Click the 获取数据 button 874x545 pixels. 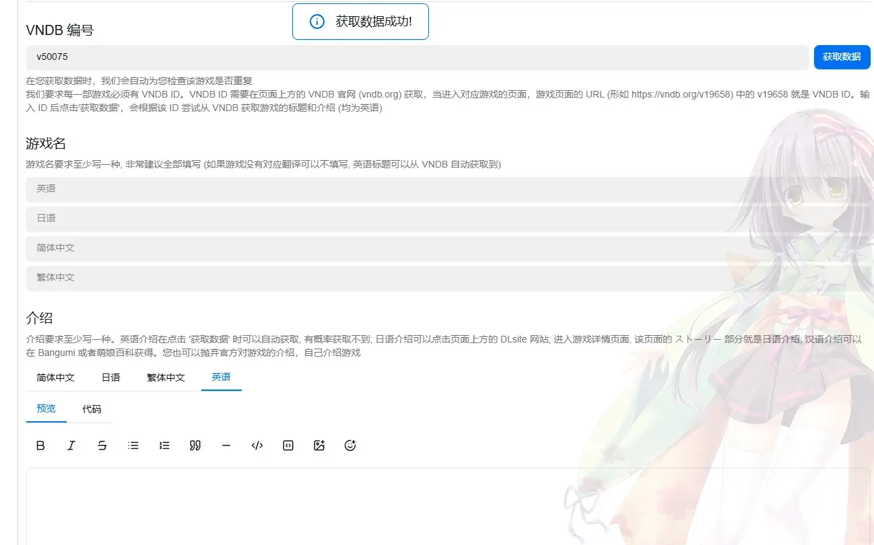click(x=842, y=57)
